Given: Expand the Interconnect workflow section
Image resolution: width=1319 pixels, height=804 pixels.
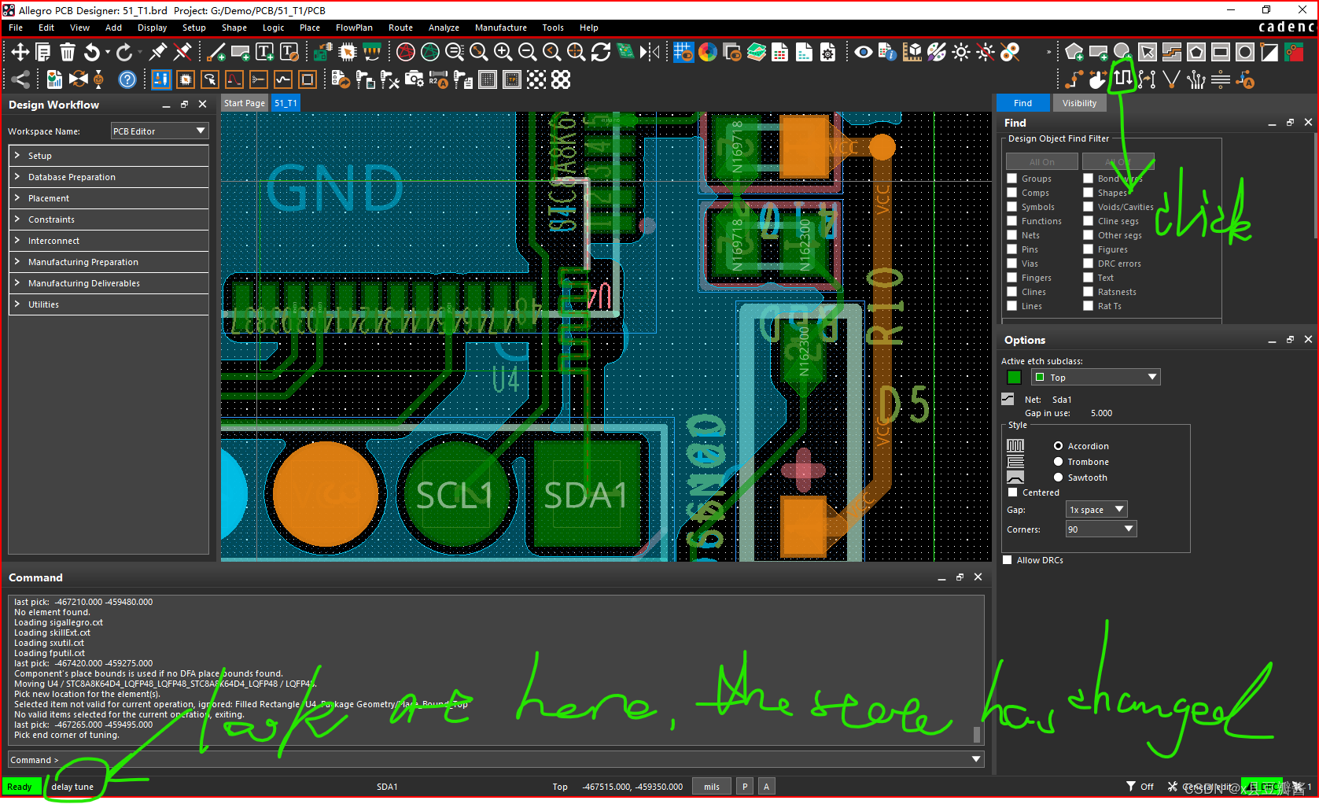Looking at the screenshot, I should [x=109, y=241].
